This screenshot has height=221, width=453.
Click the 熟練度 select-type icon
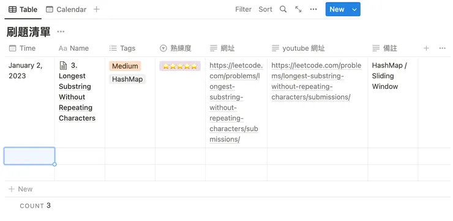(163, 48)
